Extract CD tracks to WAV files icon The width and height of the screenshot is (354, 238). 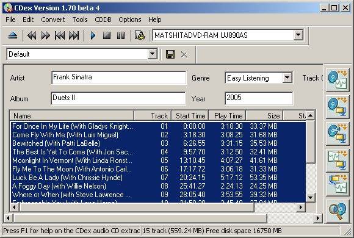tap(338, 81)
